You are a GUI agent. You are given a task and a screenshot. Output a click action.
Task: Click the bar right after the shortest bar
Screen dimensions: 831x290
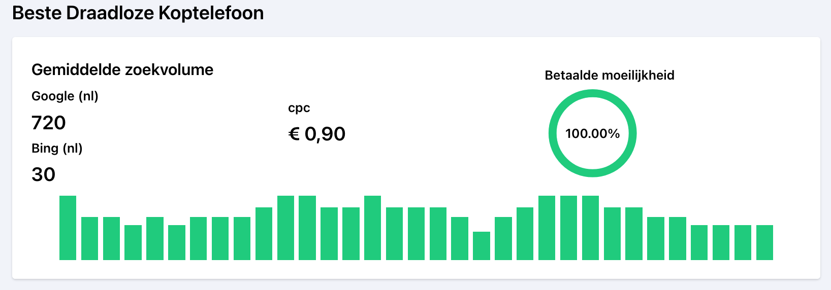(503, 238)
